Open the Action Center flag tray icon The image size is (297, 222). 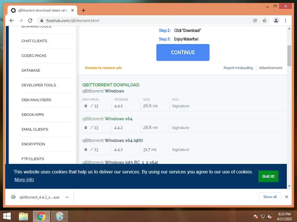click(x=256, y=217)
